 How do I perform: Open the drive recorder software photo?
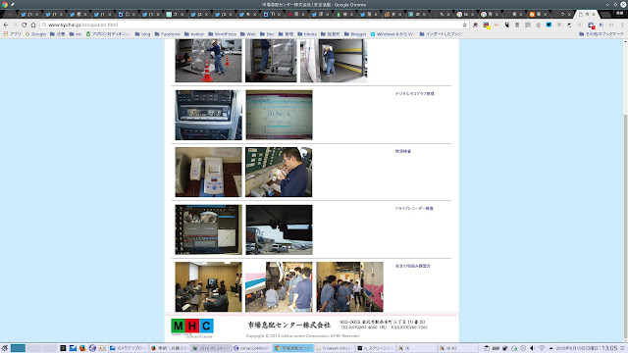pos(208,229)
